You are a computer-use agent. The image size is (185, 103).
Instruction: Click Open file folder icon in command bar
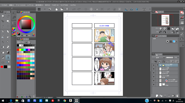point(62,9)
